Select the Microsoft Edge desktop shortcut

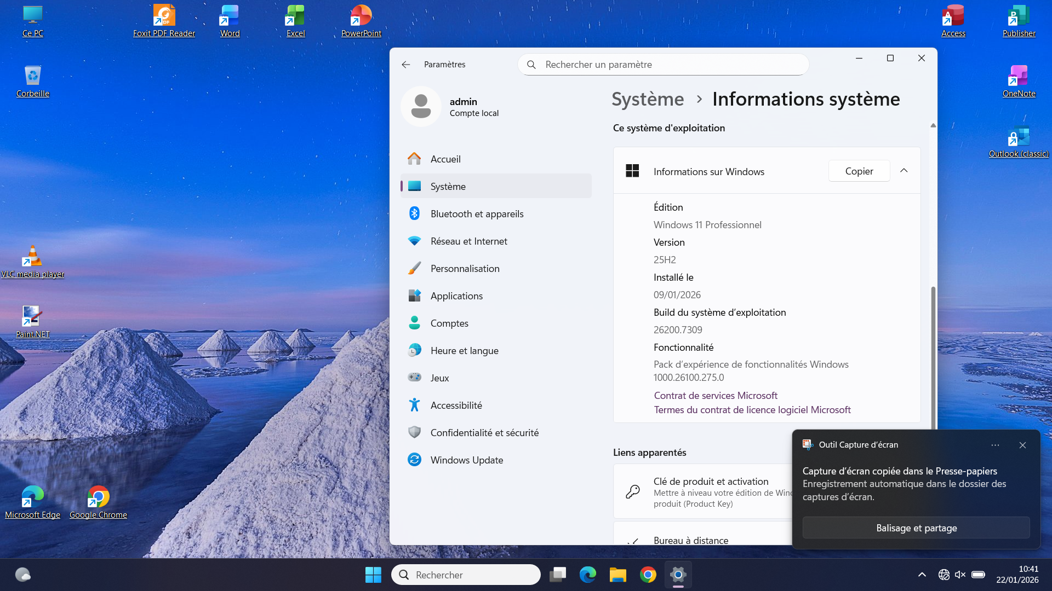click(33, 503)
